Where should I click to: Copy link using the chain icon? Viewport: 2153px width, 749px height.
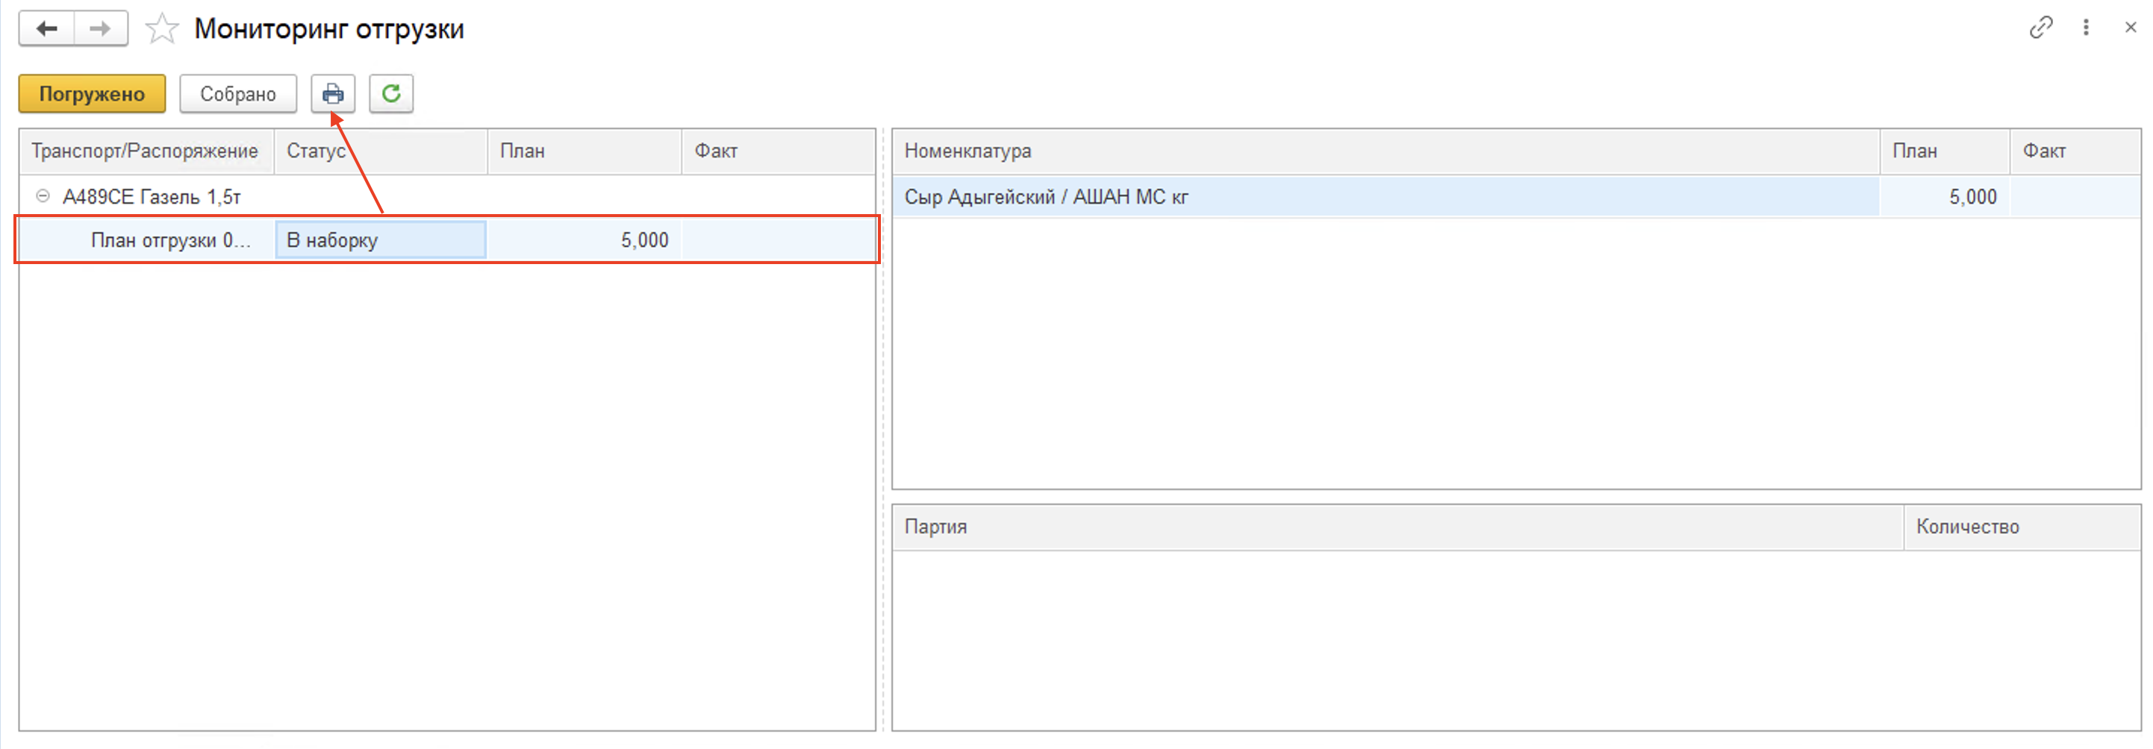(2040, 28)
